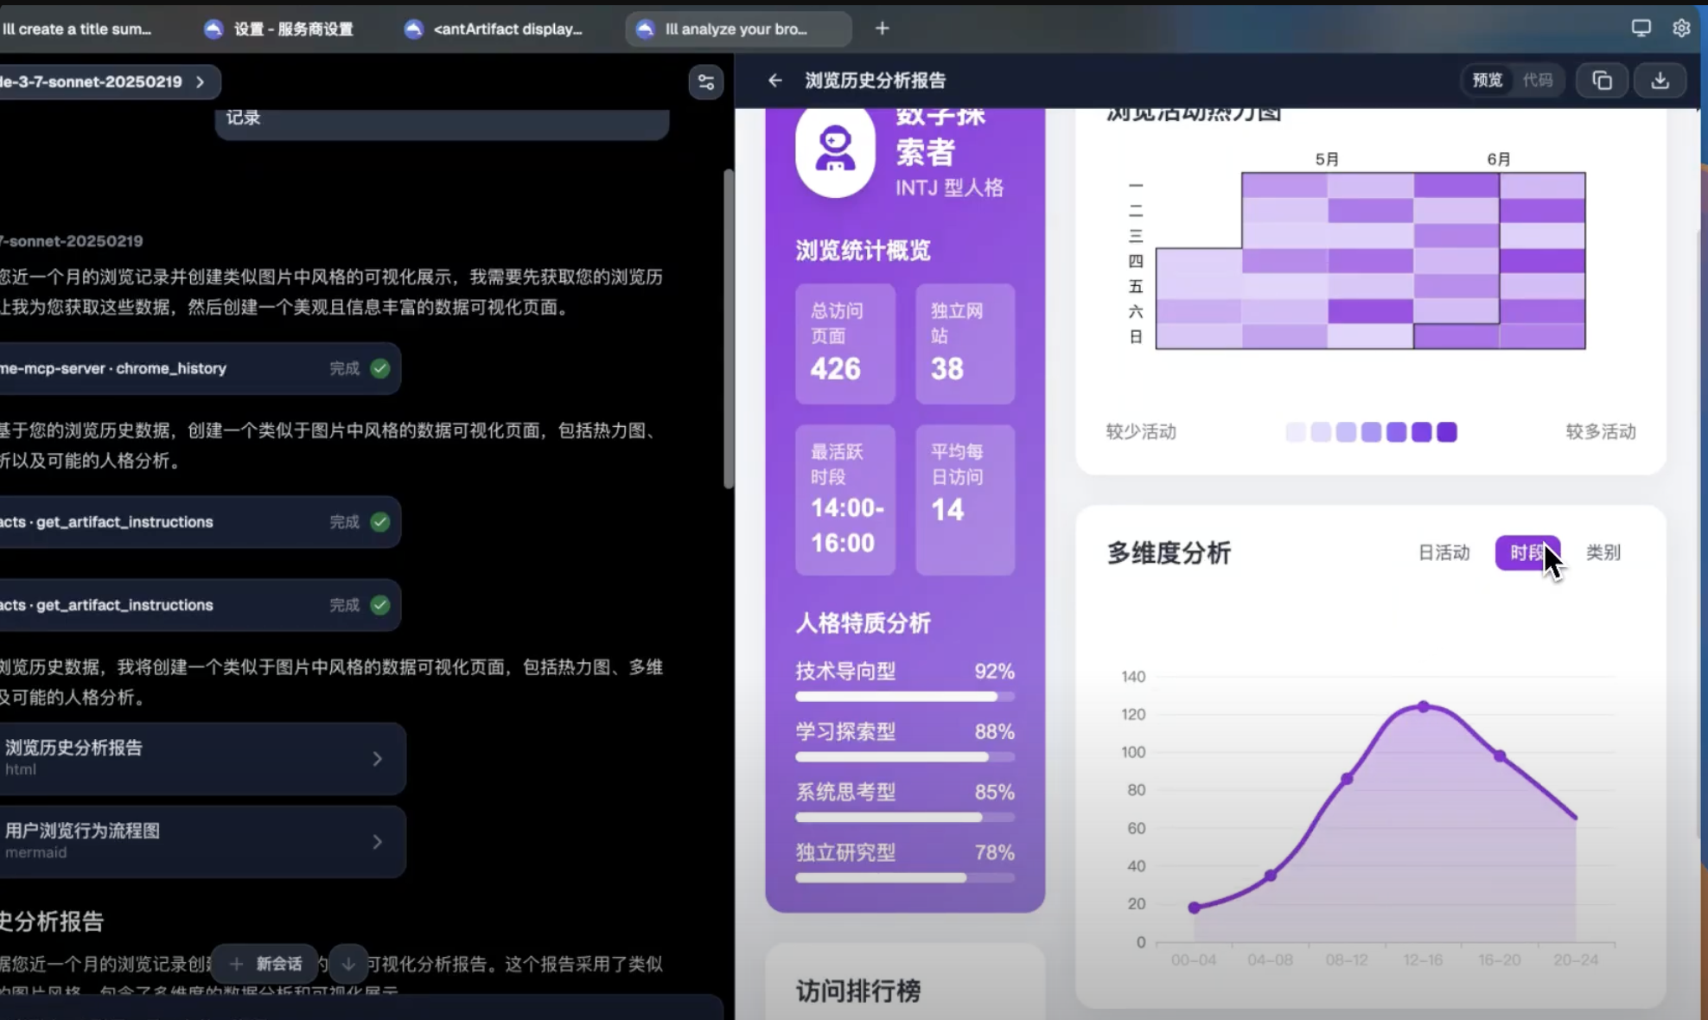Expand the first get_artifact_instructions tool row
This screenshot has height=1020, width=1708.
click(199, 522)
